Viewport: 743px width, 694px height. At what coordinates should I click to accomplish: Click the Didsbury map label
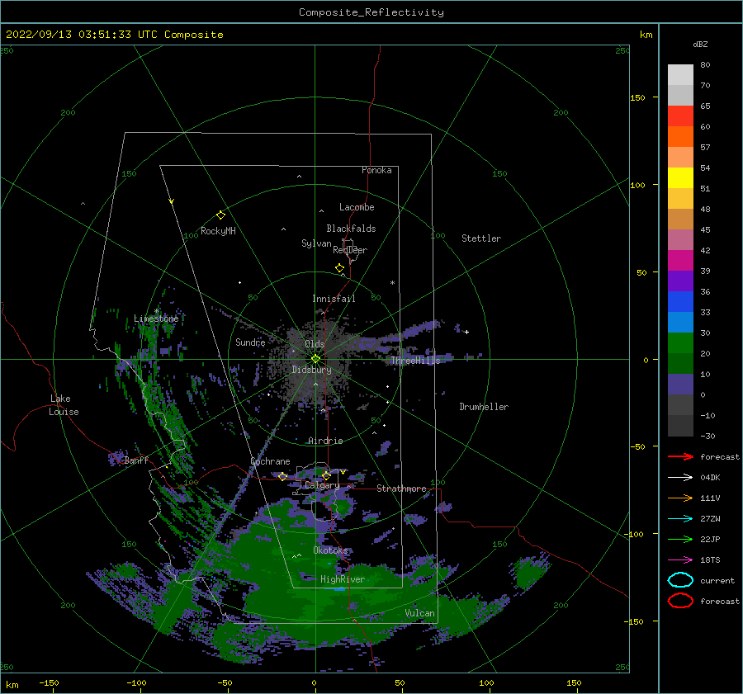pos(311,370)
